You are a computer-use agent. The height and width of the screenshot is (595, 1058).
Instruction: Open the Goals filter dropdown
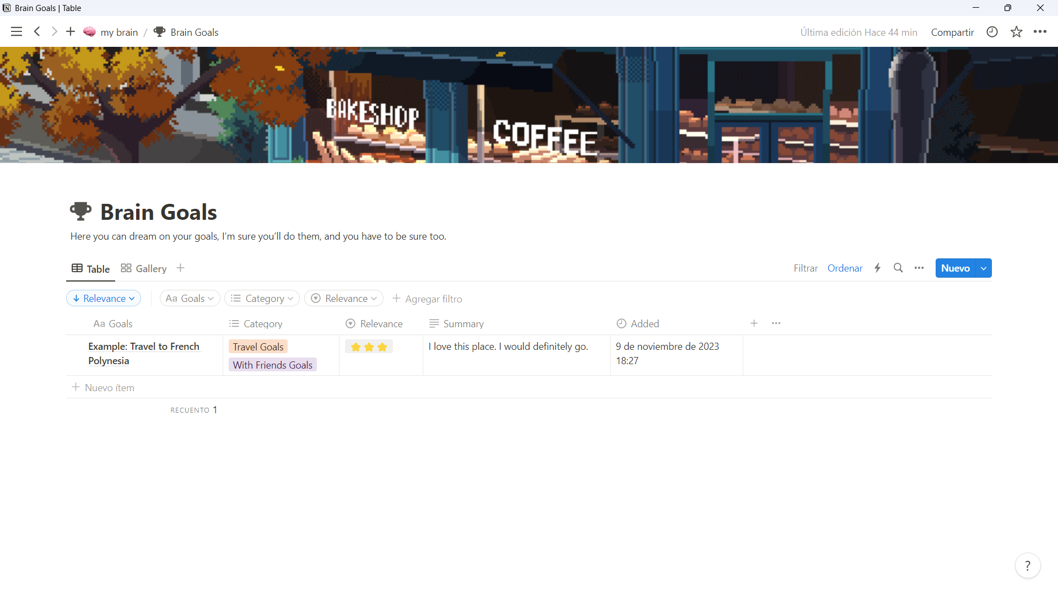(x=190, y=299)
